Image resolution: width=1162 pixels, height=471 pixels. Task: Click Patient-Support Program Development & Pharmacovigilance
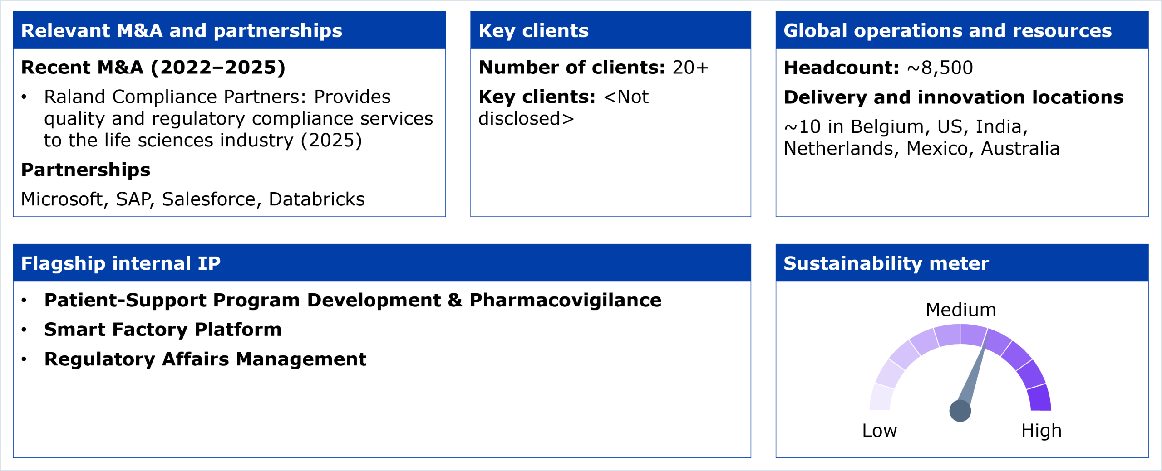[x=352, y=300]
